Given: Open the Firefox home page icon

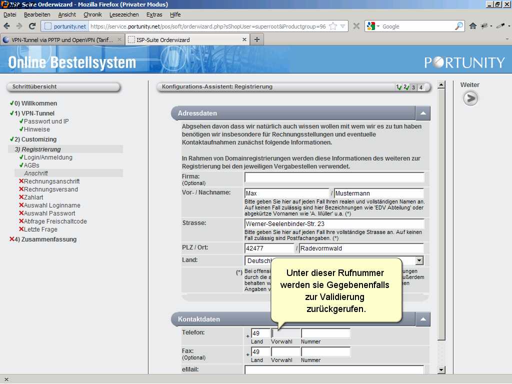Looking at the screenshot, I should [x=472, y=26].
